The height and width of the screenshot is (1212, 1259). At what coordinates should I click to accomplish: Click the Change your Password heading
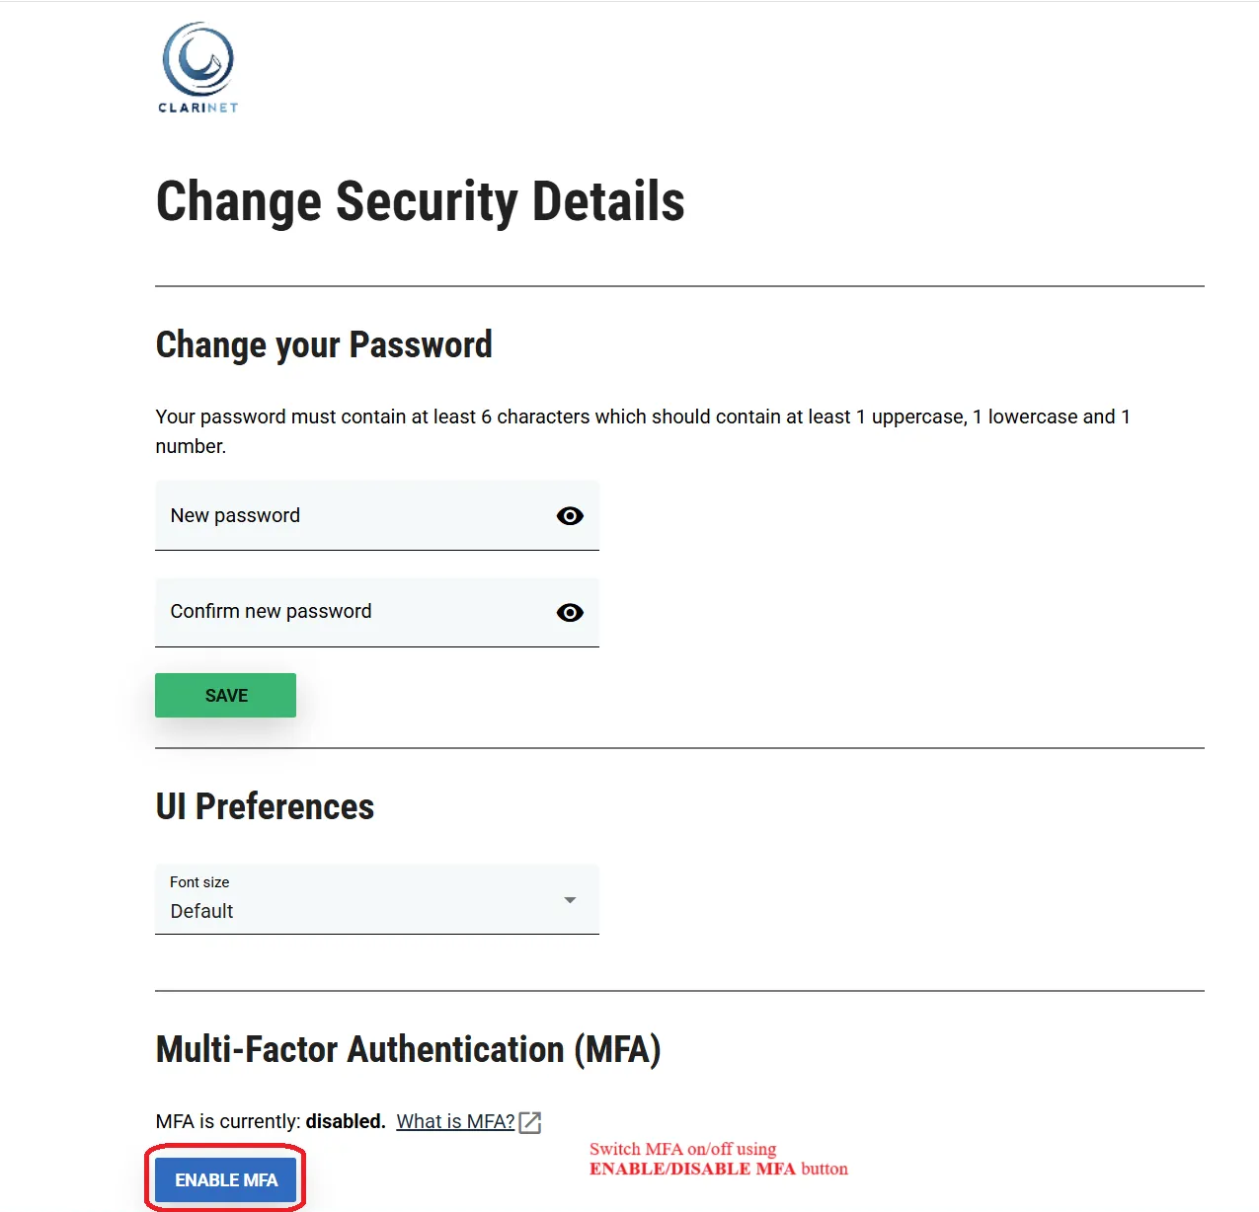pos(324,345)
